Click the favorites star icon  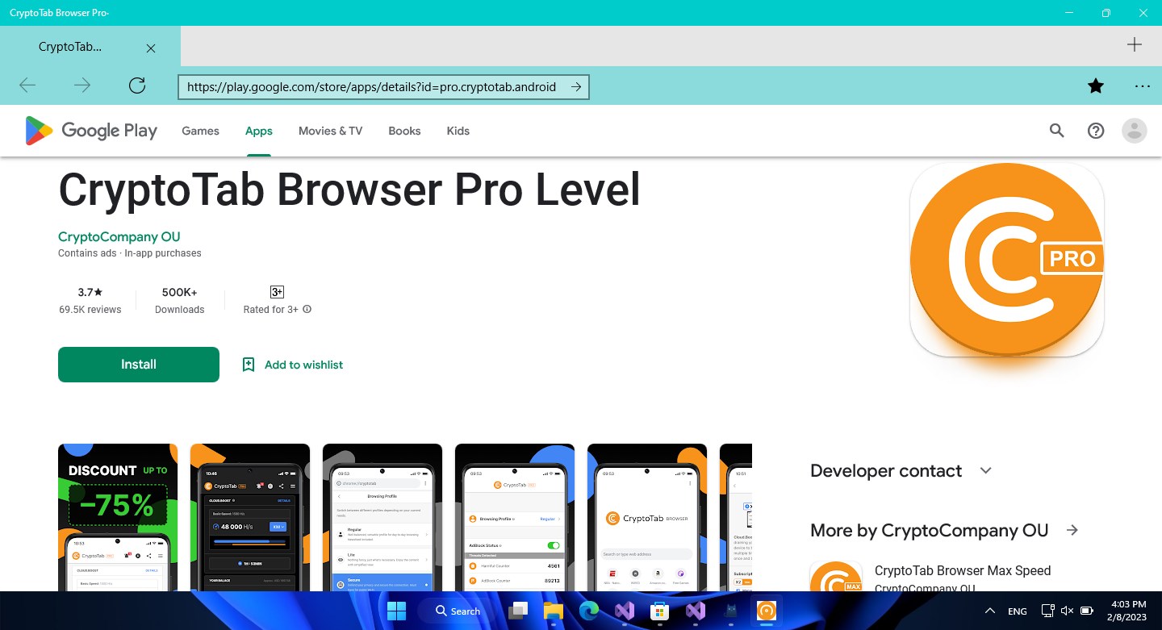1096,86
